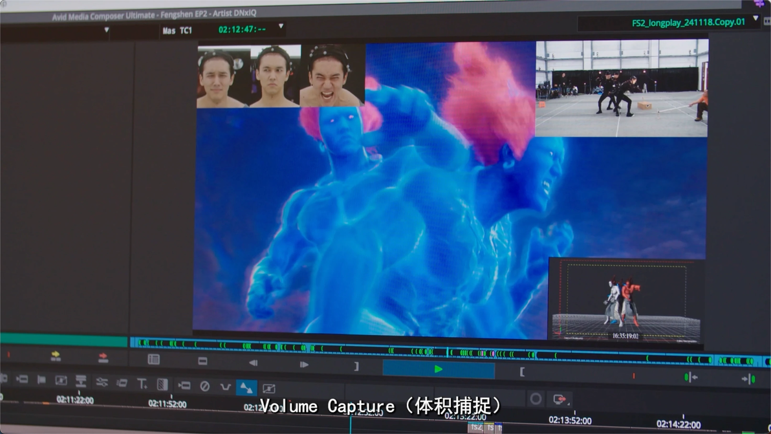Click the flag-shaped marker icon in timeline toolbar
The image size is (771, 434).
tap(42, 380)
